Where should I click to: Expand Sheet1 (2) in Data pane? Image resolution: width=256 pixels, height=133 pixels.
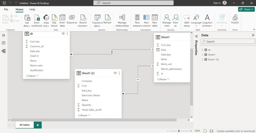pos(202,60)
